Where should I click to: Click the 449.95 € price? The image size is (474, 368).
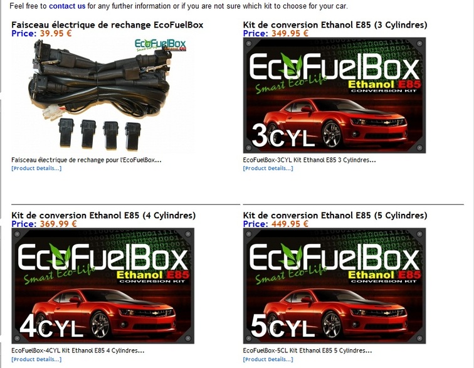290,224
